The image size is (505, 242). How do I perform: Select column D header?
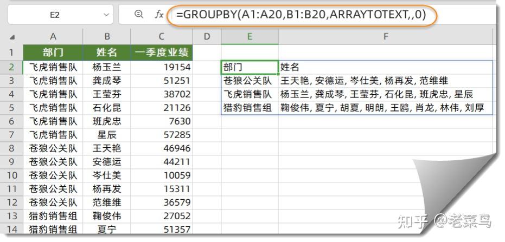(x=207, y=37)
